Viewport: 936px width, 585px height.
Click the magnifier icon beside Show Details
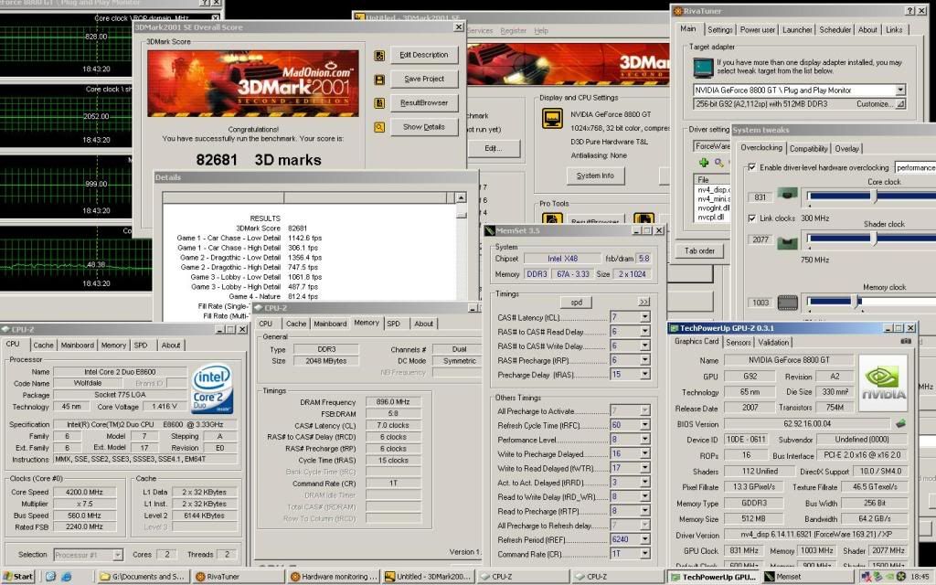[379, 127]
